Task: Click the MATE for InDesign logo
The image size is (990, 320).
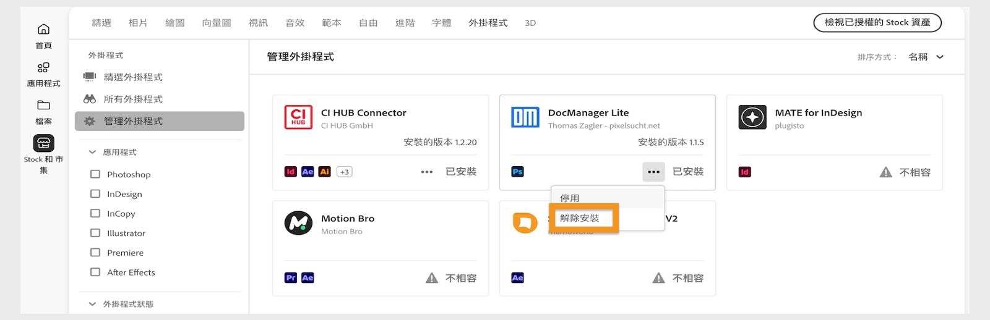Action: coord(752,117)
